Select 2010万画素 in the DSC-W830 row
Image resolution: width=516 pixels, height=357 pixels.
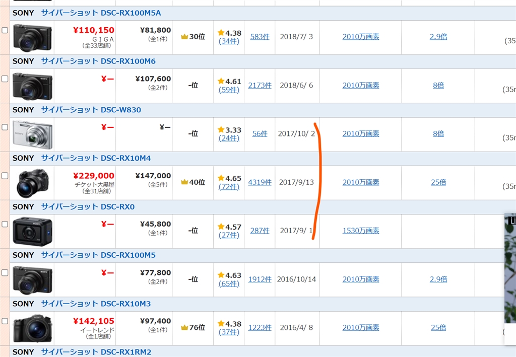(361, 133)
